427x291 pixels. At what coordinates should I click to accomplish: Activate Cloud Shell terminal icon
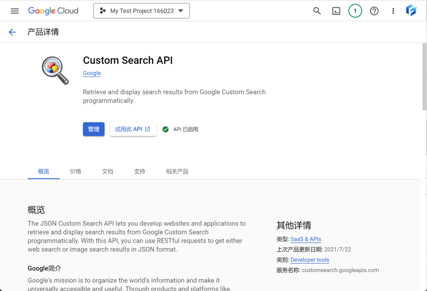pyautogui.click(x=336, y=11)
